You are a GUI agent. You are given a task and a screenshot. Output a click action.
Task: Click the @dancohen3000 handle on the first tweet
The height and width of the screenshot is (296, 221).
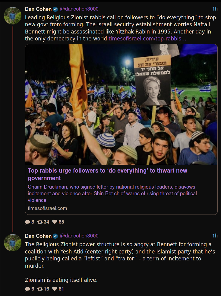(x=79, y=9)
